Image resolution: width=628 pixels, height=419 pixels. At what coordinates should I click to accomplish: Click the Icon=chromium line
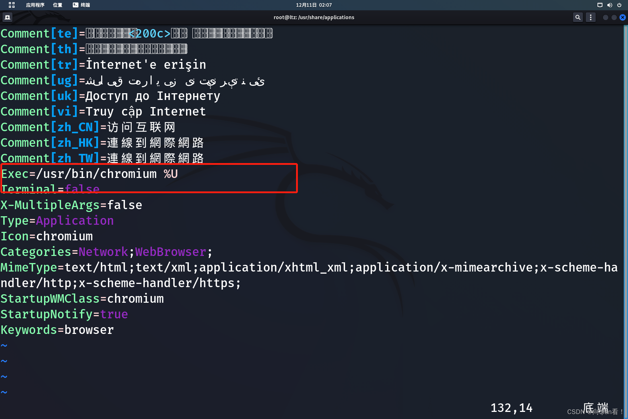pyautogui.click(x=47, y=236)
